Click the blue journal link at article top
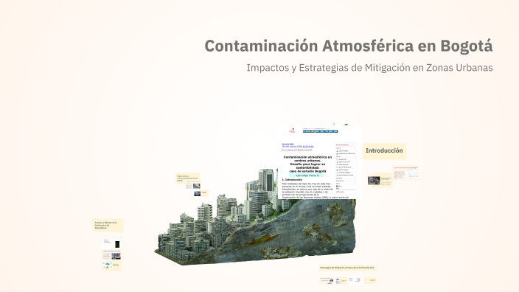Viewport: 519px width, 292px height. coord(288,144)
